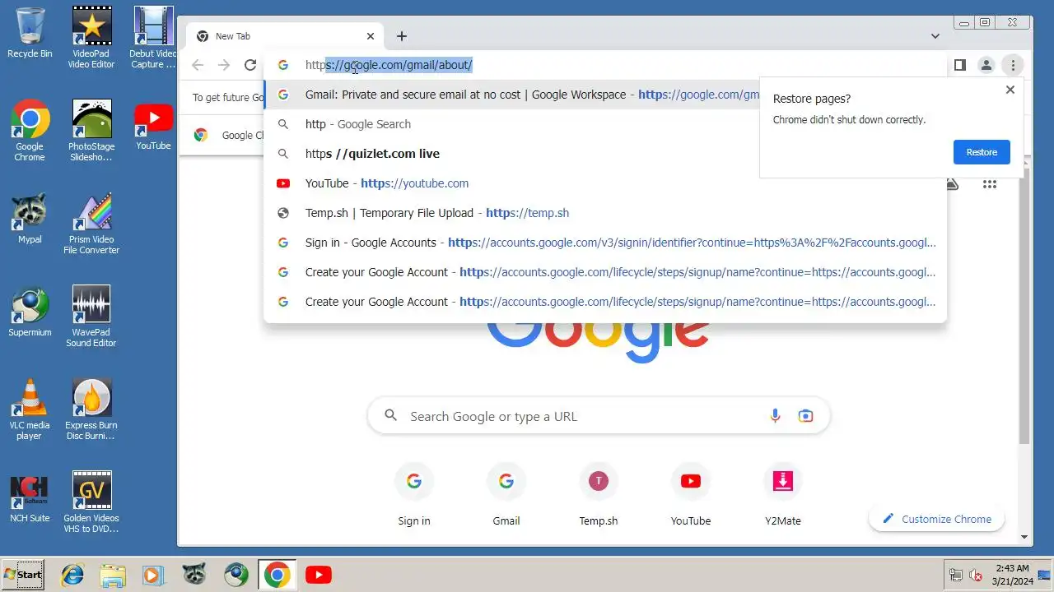Screen dimensions: 1054x592
Task: Click Customize Chrome button
Action: pyautogui.click(x=936, y=519)
